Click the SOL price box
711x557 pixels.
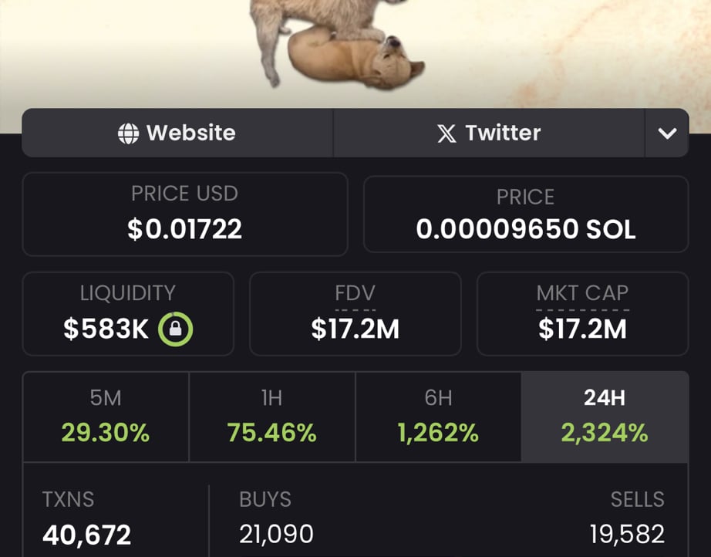pyautogui.click(x=526, y=214)
